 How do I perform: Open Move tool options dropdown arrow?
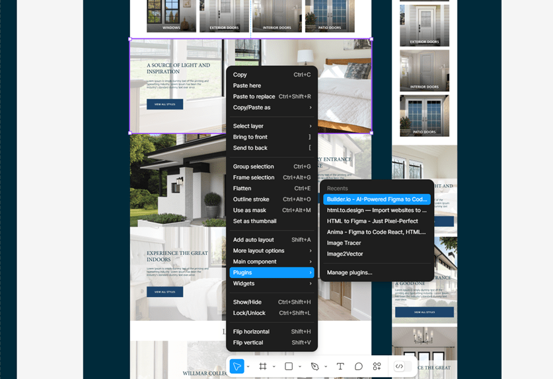point(248,367)
